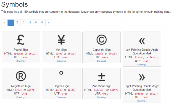The width and height of the screenshot is (174, 104).
Task: Click the 'Copyright Sign' name label
Action: pyautogui.click(x=102, y=50)
